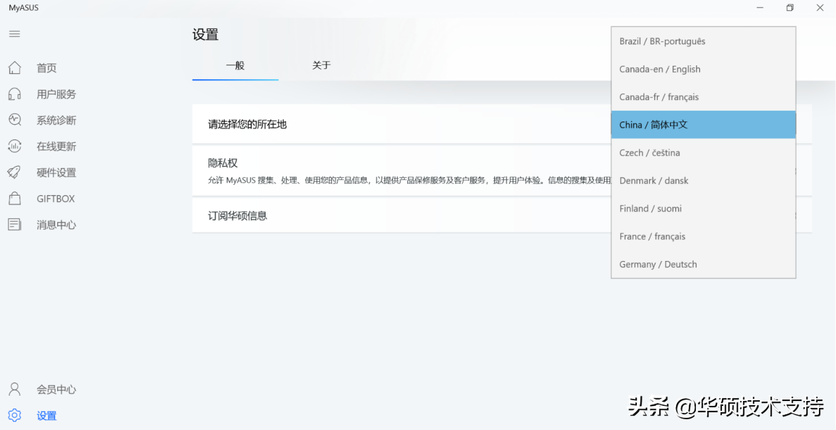This screenshot has height=430, width=836.
Task: Click the 设置 page title
Action: pos(205,35)
